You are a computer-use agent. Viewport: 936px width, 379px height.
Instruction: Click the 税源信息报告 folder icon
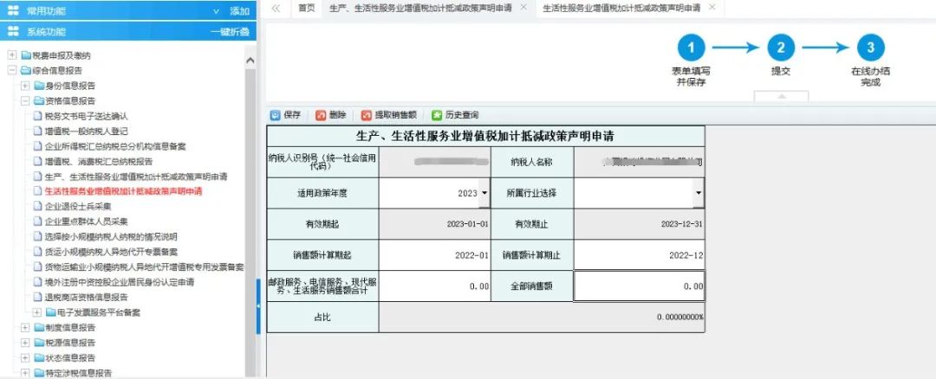[39, 343]
